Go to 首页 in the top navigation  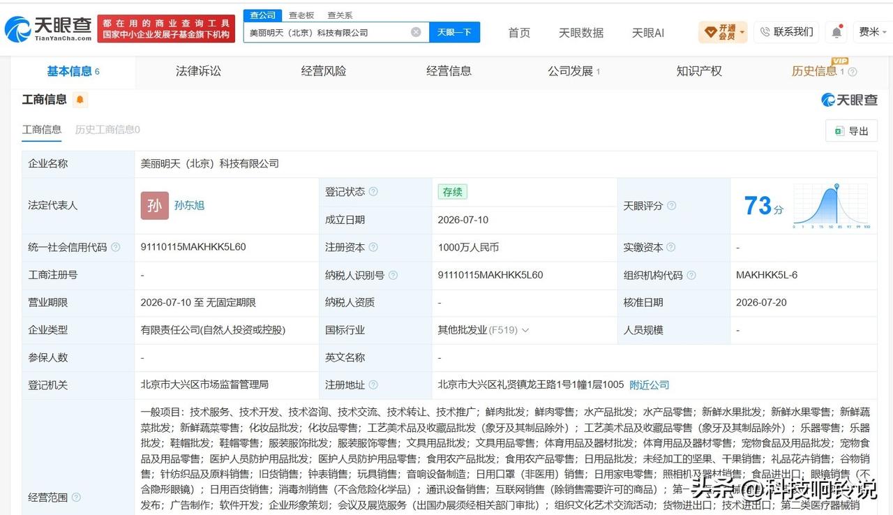pos(519,33)
